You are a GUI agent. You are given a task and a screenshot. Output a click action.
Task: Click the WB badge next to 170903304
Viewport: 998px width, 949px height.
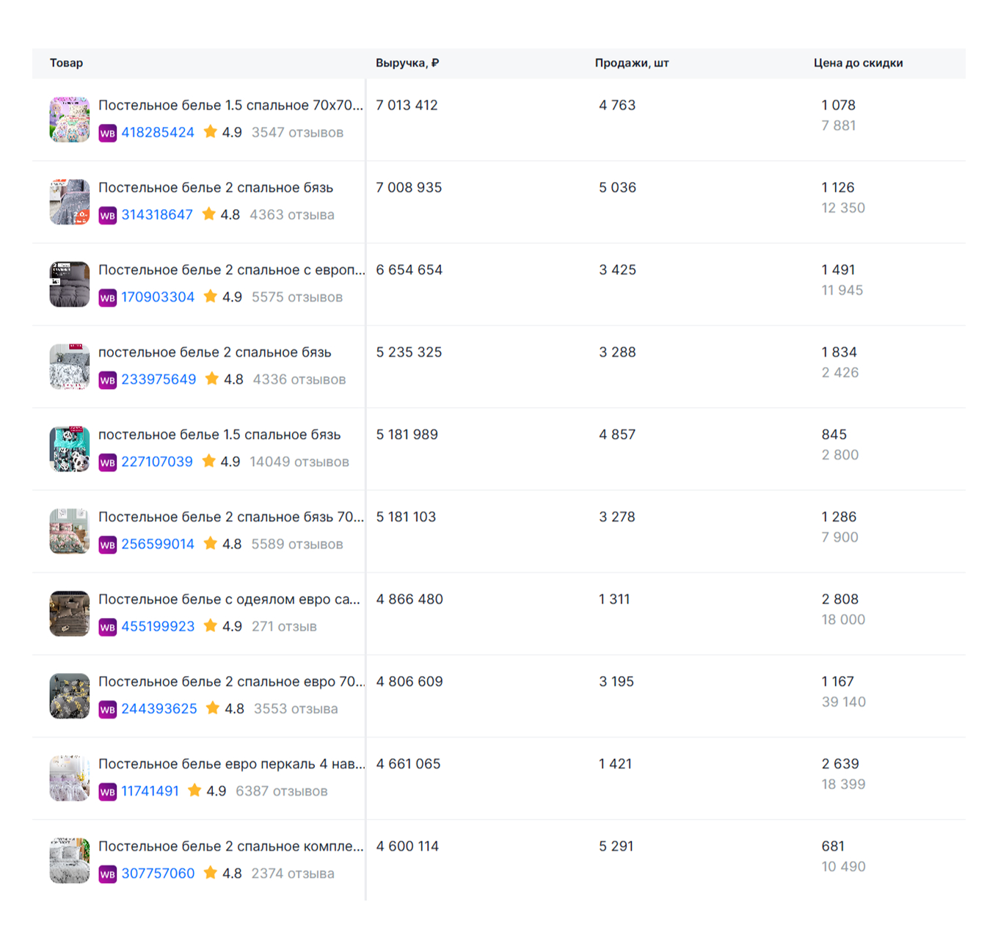[x=107, y=297]
